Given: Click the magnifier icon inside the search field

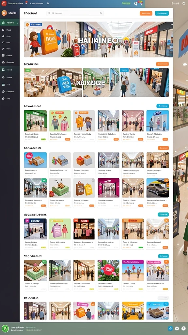Looking at the screenshot, I should tap(50, 13).
